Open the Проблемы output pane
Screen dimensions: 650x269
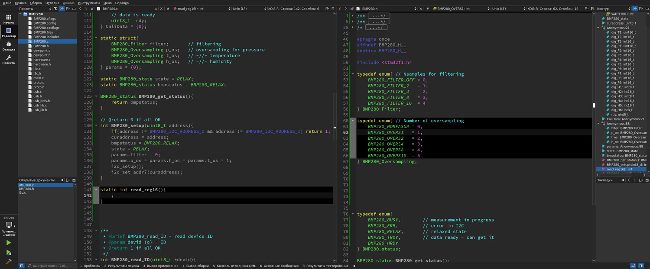tap(90, 266)
